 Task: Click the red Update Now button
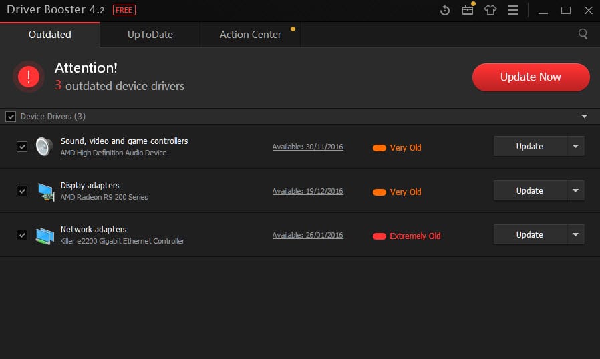click(x=531, y=77)
